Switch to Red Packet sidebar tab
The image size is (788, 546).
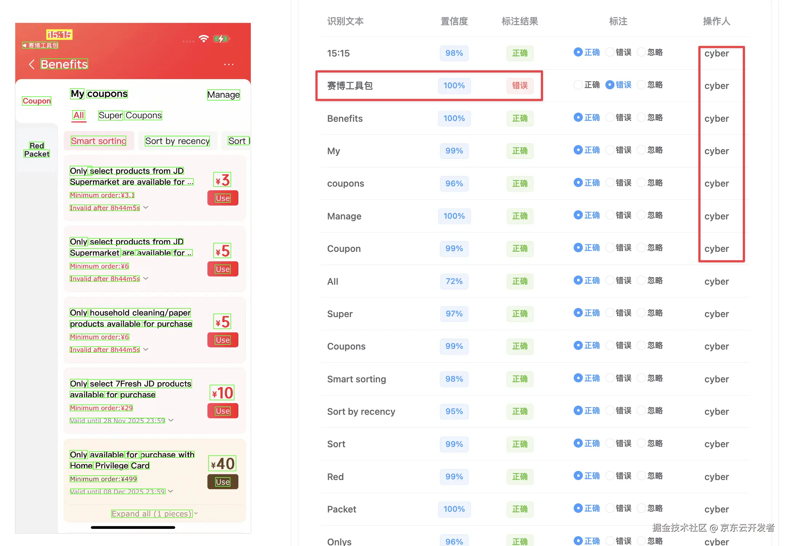(36, 150)
